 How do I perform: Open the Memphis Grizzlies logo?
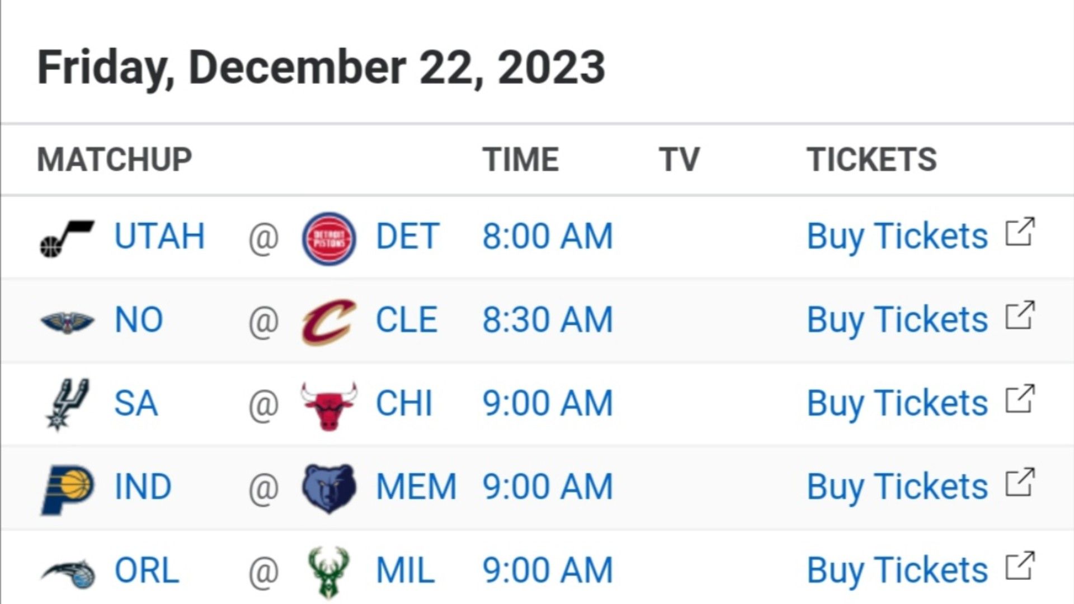[x=329, y=488]
